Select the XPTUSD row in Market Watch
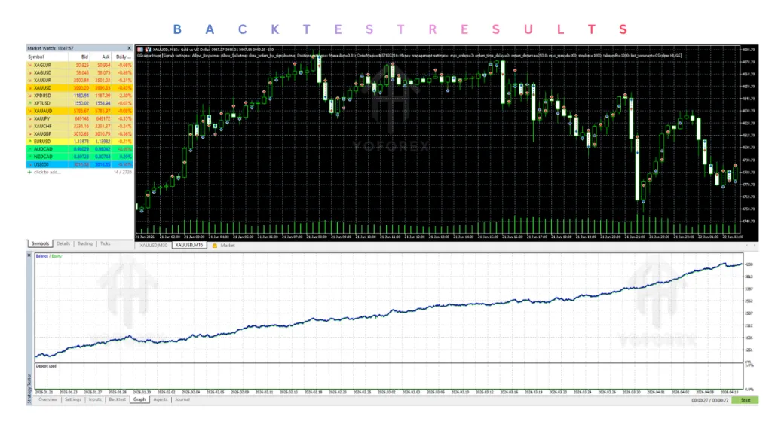This screenshot has height=434, width=772. click(x=79, y=103)
